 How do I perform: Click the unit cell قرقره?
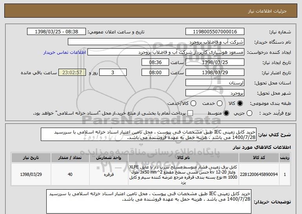(109, 174)
